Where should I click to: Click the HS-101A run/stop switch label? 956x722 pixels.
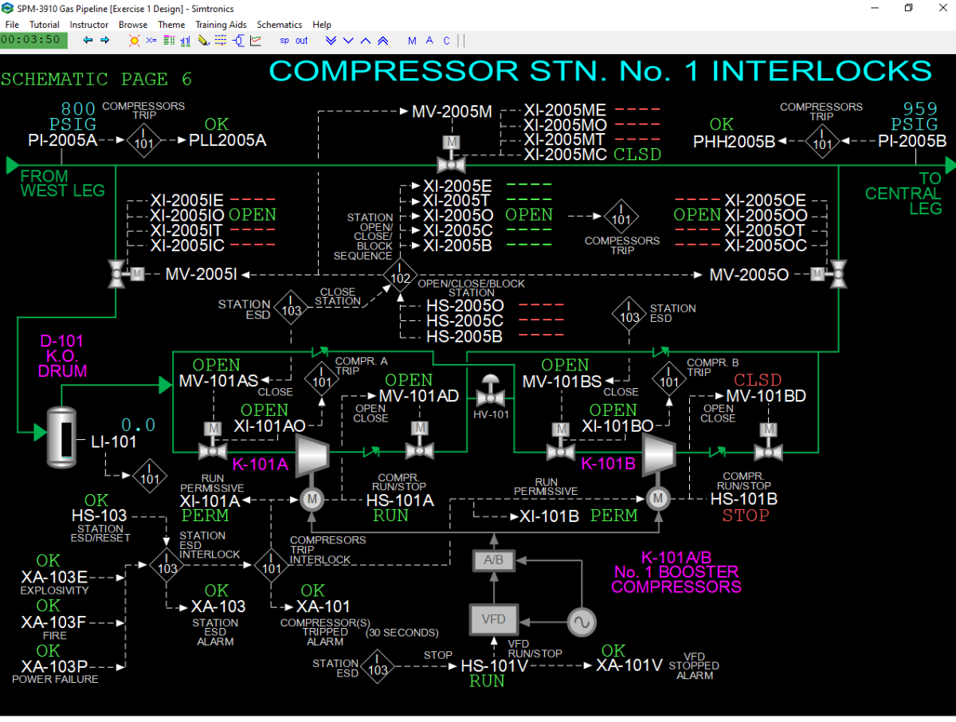click(400, 500)
